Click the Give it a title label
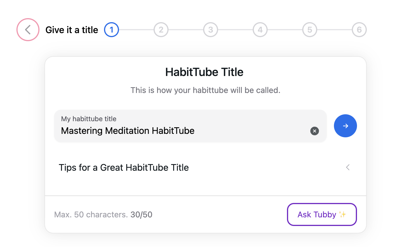 pos(72,30)
